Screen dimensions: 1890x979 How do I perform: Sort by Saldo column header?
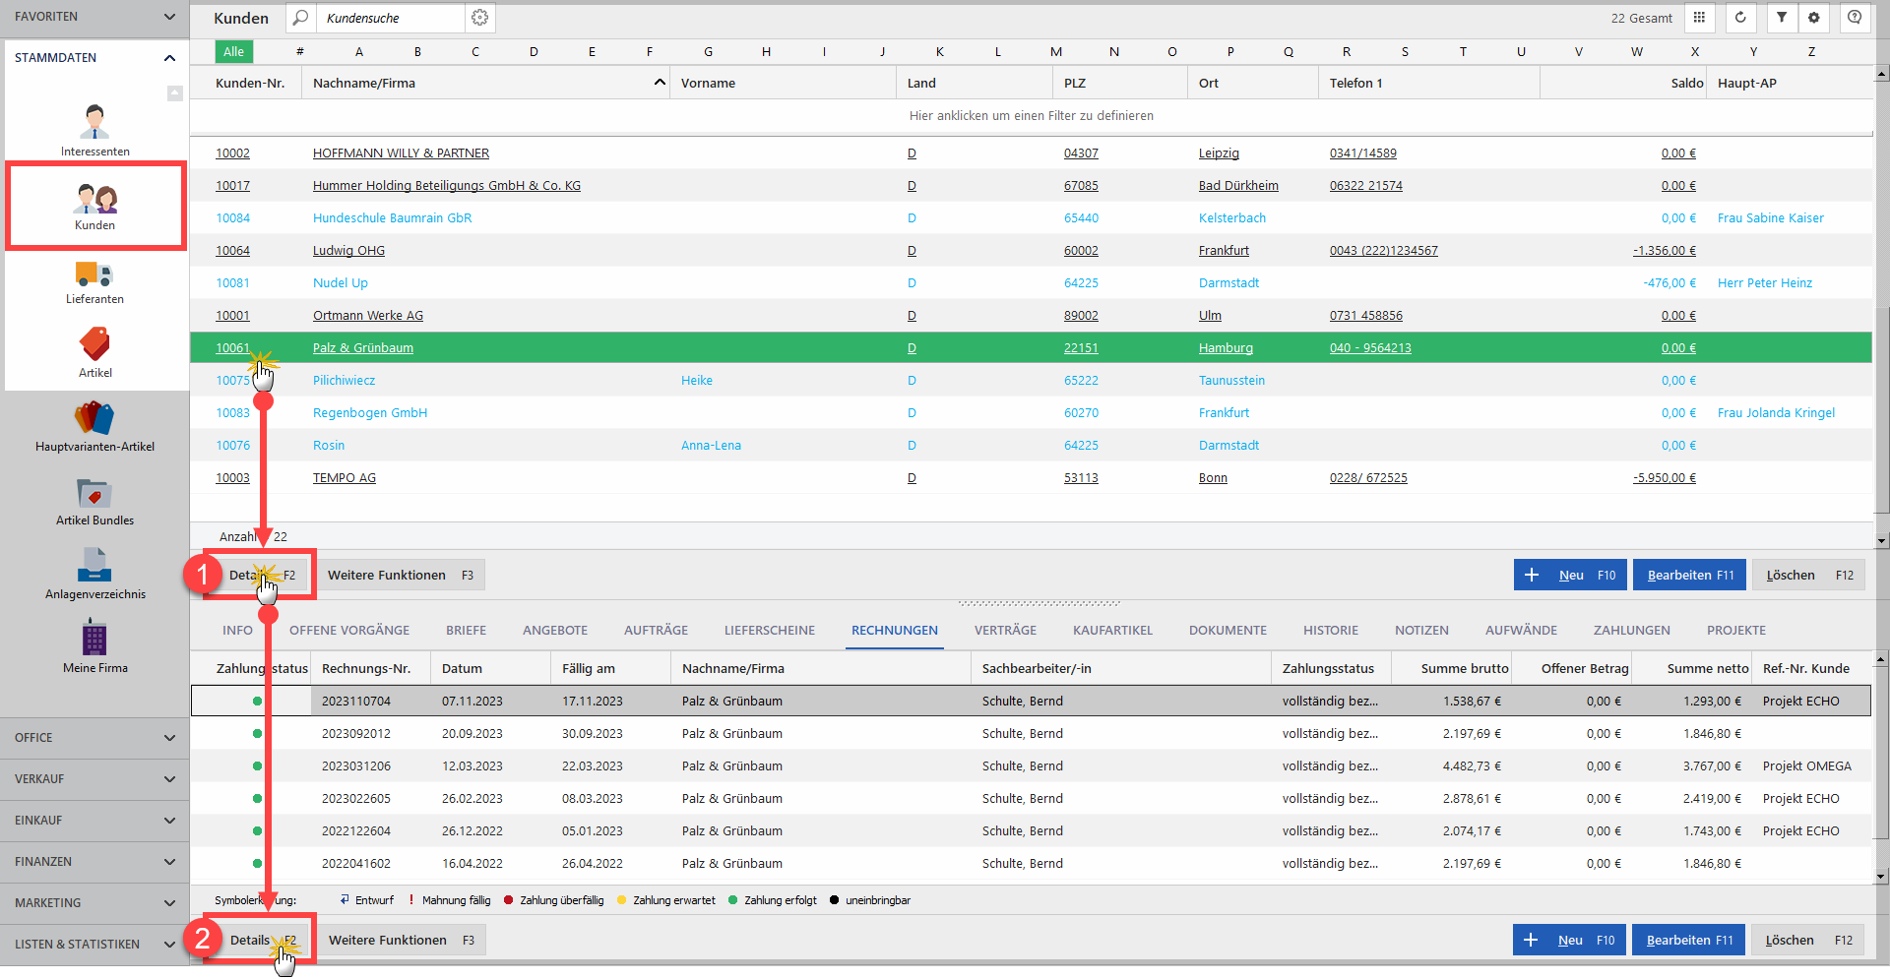1624,84
